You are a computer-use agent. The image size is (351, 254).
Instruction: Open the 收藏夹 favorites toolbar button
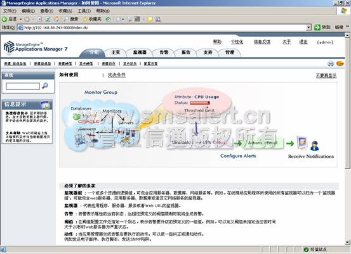pyautogui.click(x=92, y=19)
